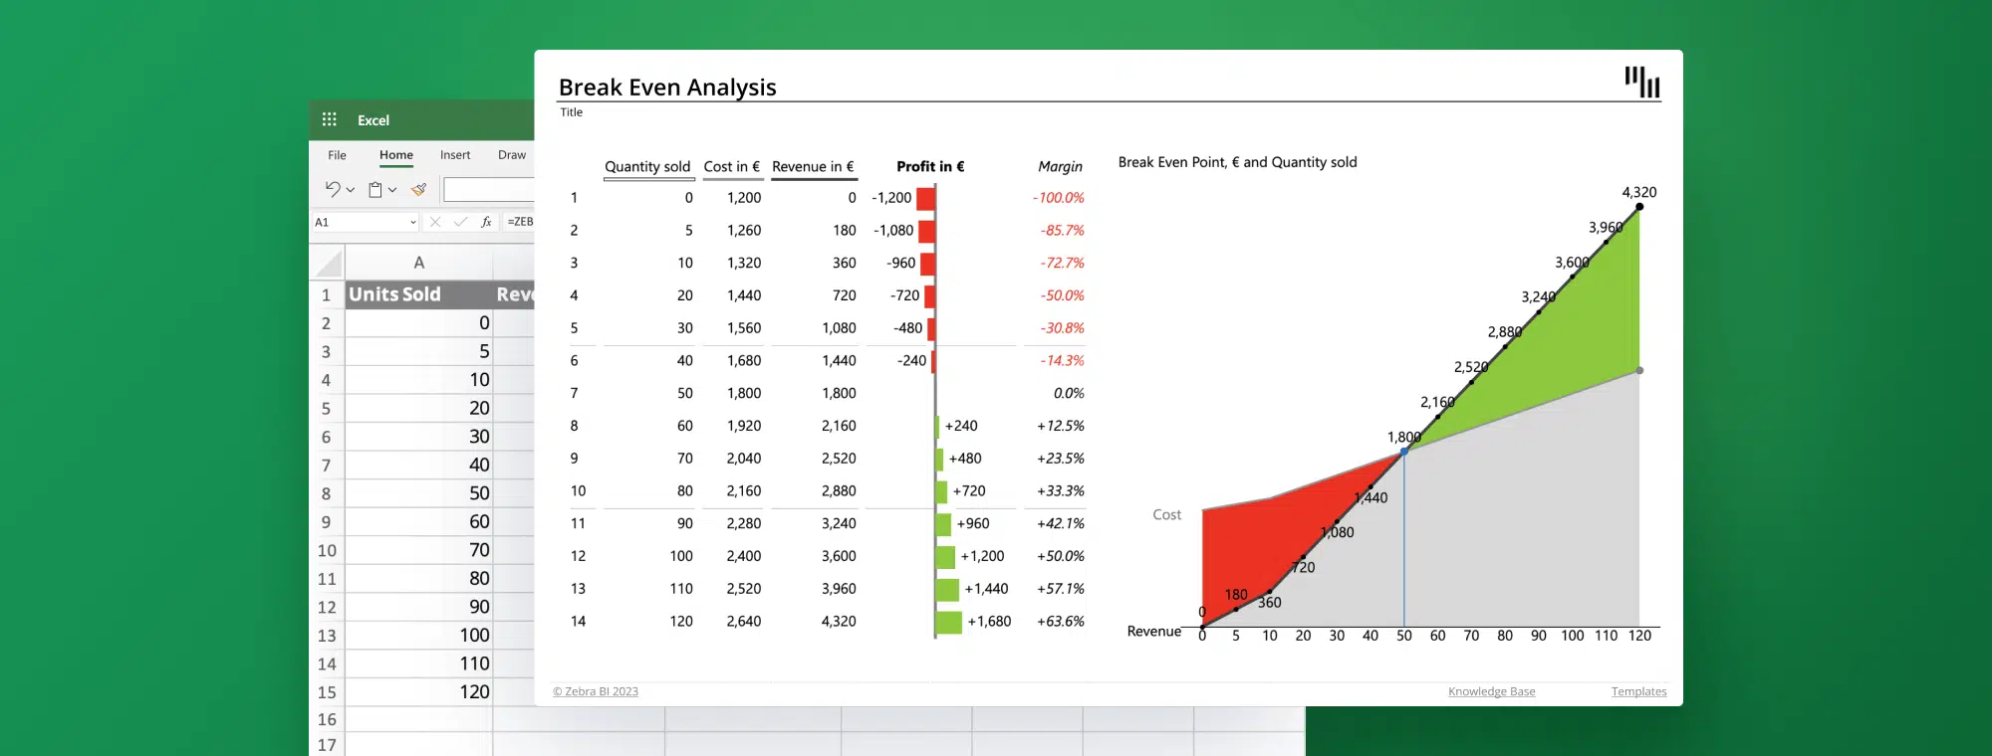Open the Excel app launcher grid
The width and height of the screenshot is (1992, 756).
pyautogui.click(x=329, y=119)
